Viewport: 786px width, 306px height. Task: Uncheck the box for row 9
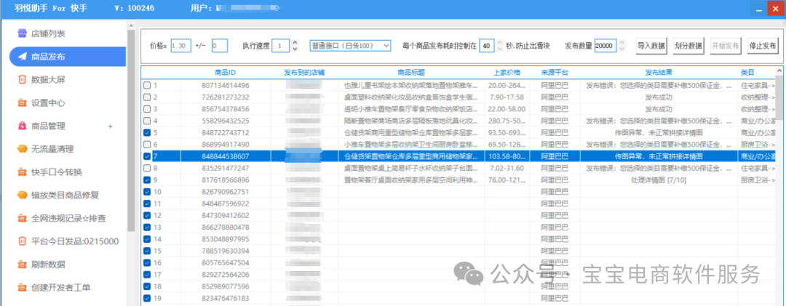(x=147, y=180)
